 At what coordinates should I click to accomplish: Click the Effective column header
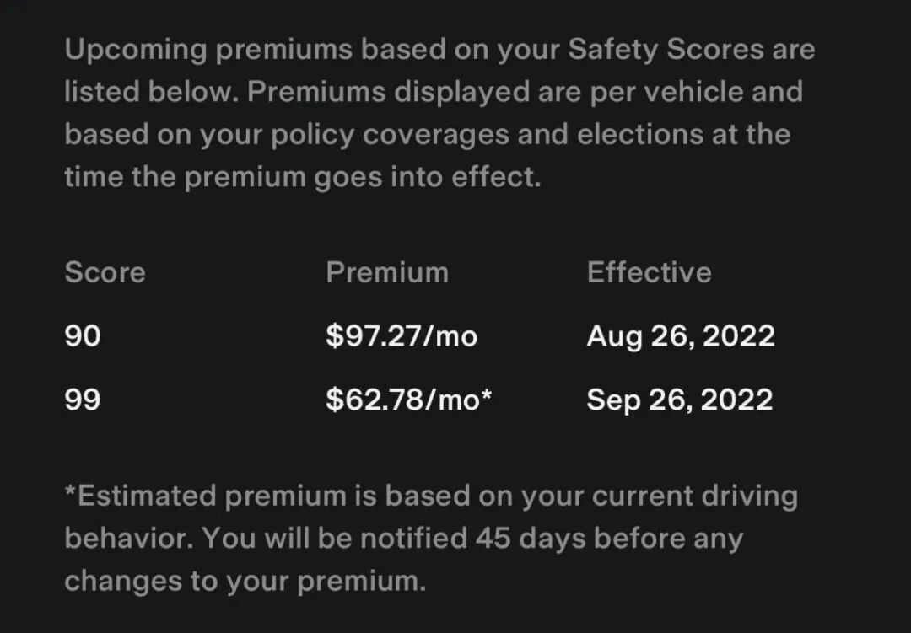[649, 272]
